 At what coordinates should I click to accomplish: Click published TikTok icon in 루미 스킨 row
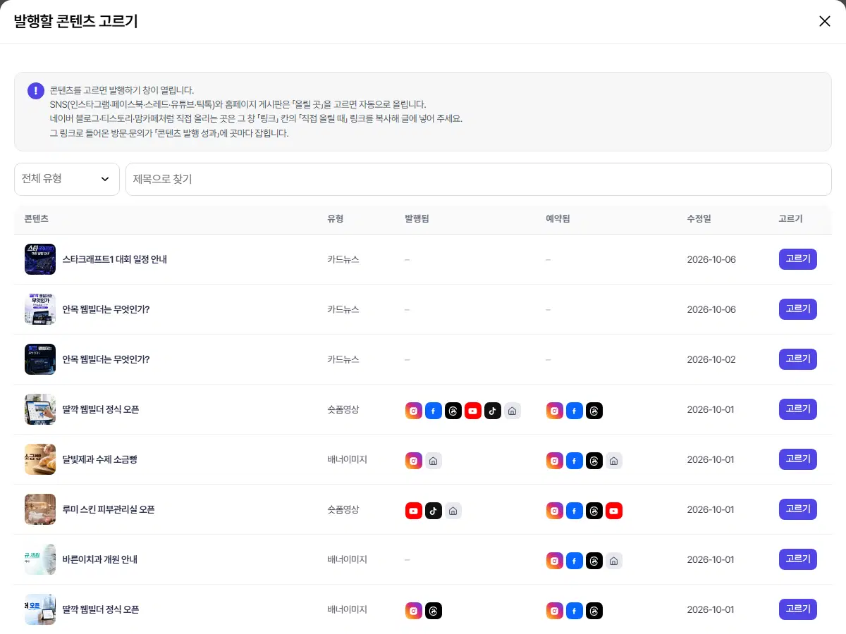point(434,511)
